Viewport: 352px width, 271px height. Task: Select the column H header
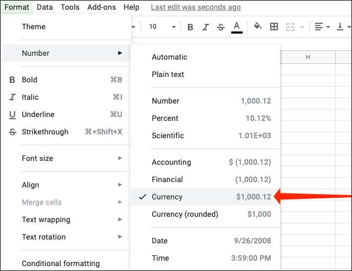tap(308, 57)
